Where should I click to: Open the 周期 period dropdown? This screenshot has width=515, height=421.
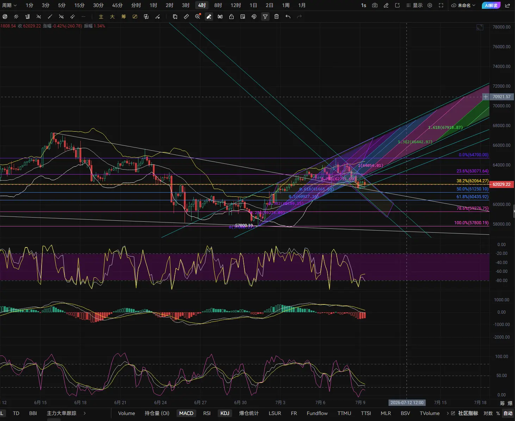pos(9,5)
